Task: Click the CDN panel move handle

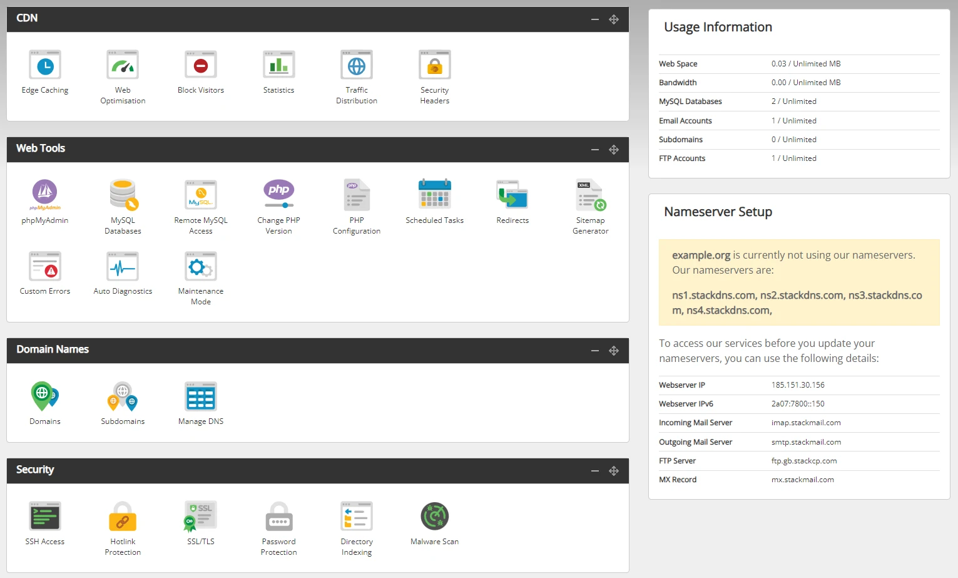Action: point(614,19)
